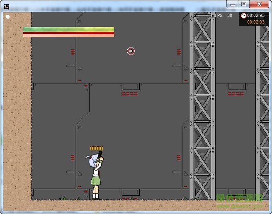Image resolution: width=272 pixels, height=214 pixels.
Task: Click the clock icon beside the timer
Action: coord(243,16)
